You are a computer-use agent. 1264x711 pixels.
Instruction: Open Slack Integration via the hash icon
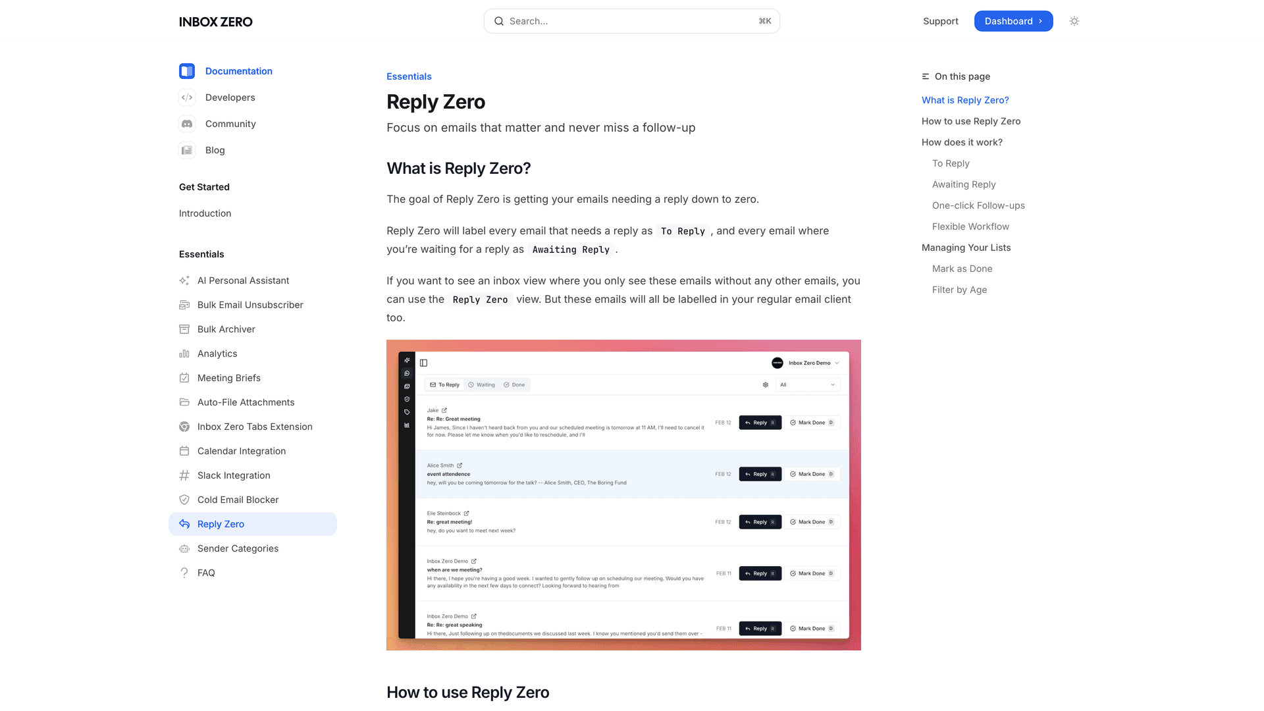coord(184,475)
